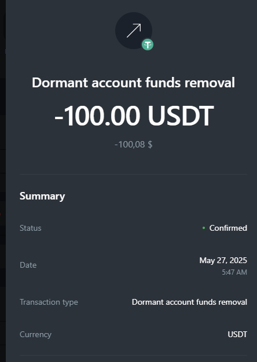Viewport: 257px width, 362px height.
Task: Click the divider line below Currency
Action: [x=133, y=355]
